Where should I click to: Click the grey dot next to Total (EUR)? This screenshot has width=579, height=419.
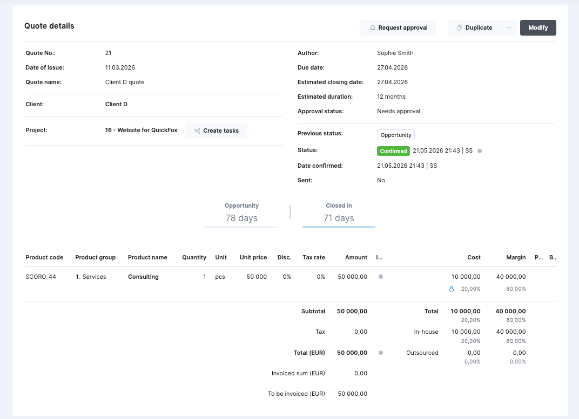click(381, 353)
